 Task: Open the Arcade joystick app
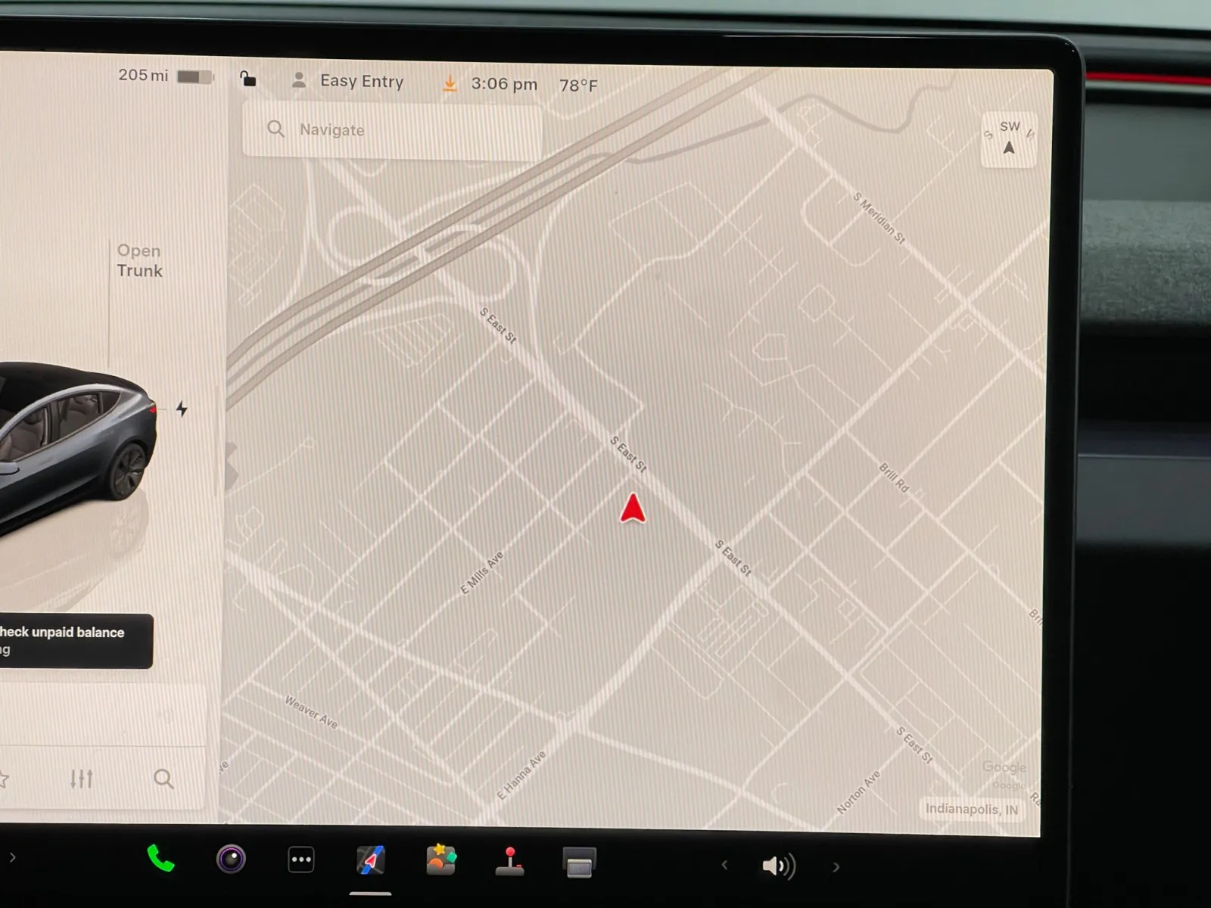point(509,861)
